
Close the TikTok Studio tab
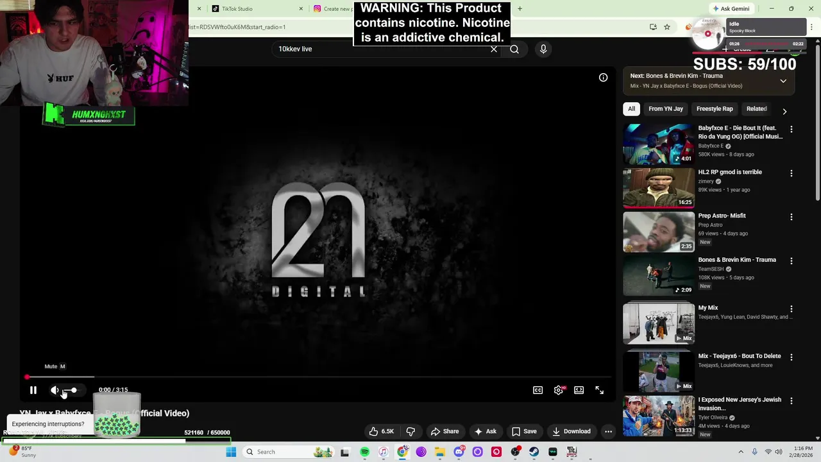(301, 9)
